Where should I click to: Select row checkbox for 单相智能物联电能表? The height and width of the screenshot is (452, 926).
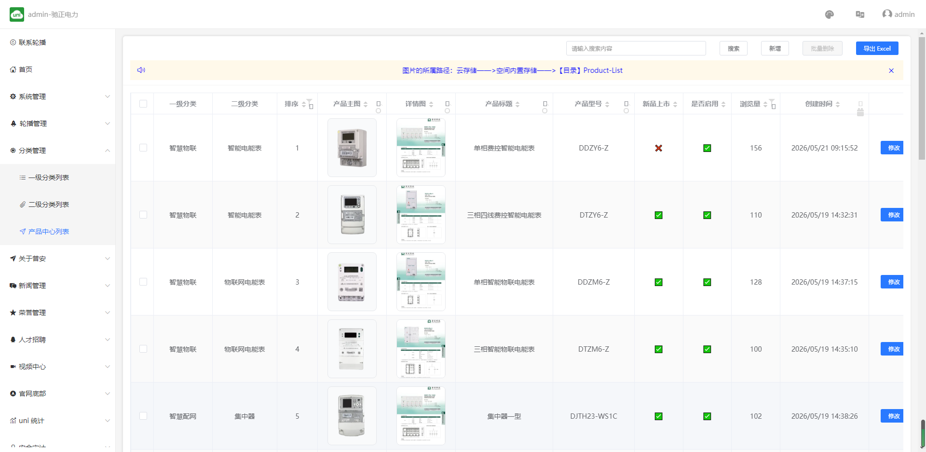coord(143,282)
